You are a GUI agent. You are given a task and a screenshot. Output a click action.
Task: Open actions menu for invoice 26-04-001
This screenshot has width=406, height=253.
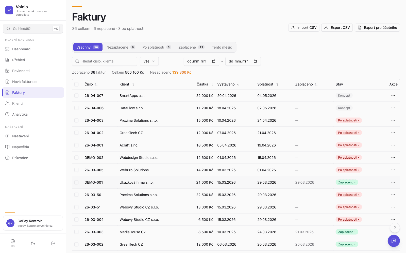pyautogui.click(x=393, y=145)
